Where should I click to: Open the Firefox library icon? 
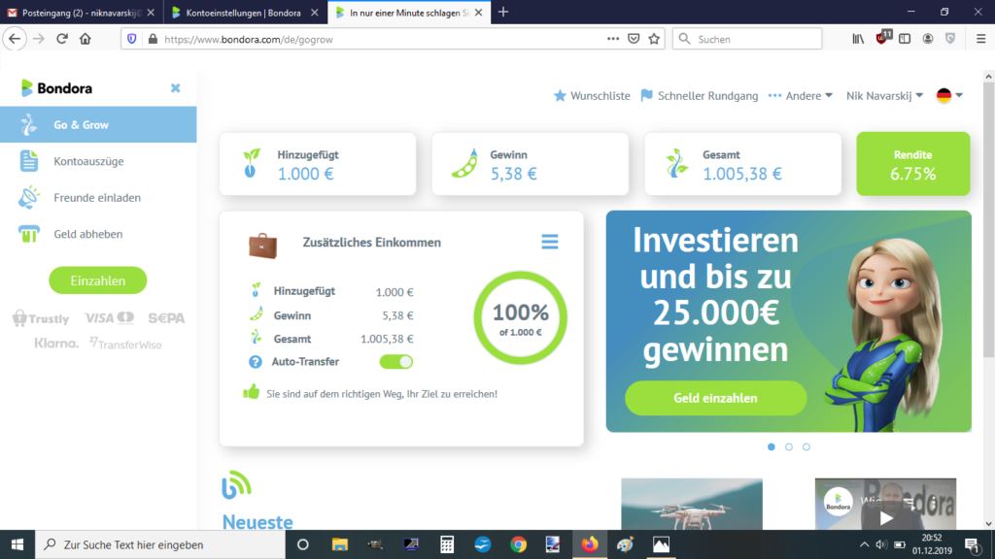858,39
